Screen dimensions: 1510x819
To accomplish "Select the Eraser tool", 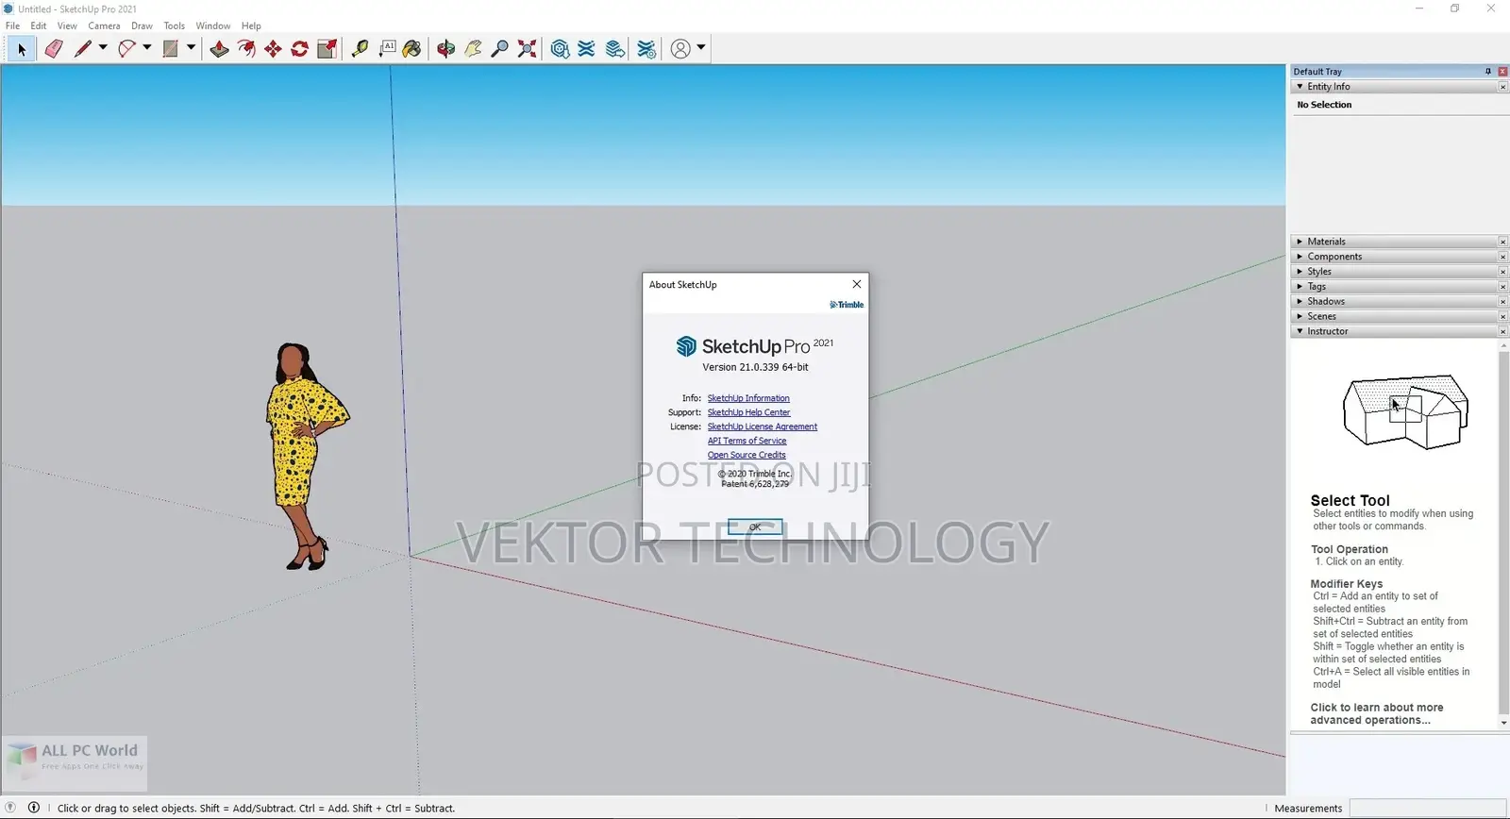I will pyautogui.click(x=54, y=49).
